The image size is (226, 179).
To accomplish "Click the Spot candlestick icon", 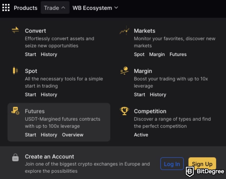I will 15,70.
